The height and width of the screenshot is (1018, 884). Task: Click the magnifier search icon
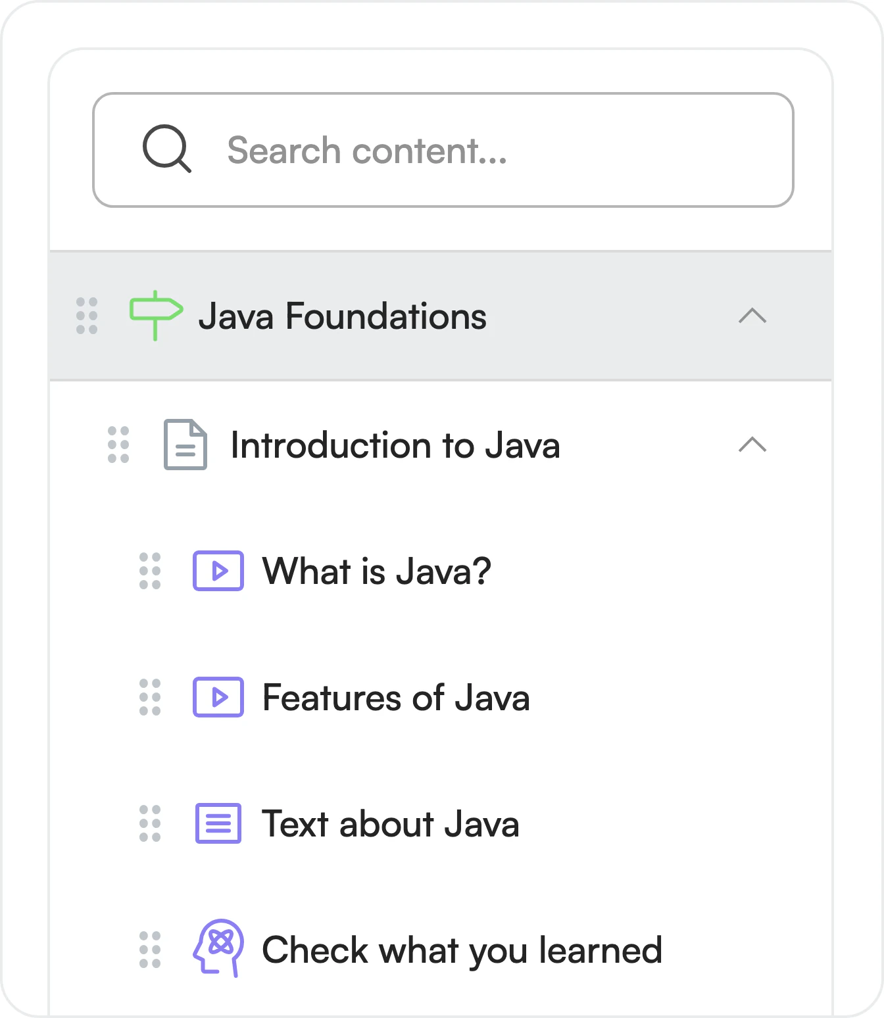pyautogui.click(x=167, y=149)
